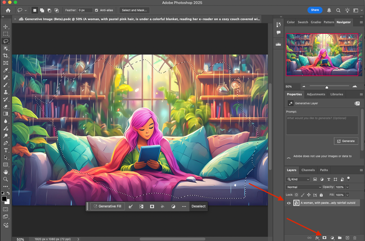Click the Photoshop Home icon

click(8, 10)
